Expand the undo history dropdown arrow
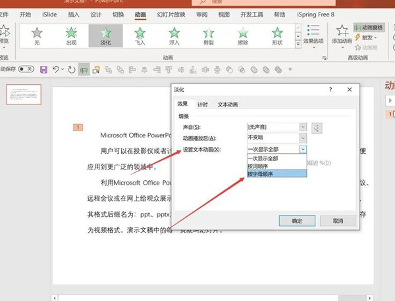The width and height of the screenshot is (395, 301). point(63,69)
